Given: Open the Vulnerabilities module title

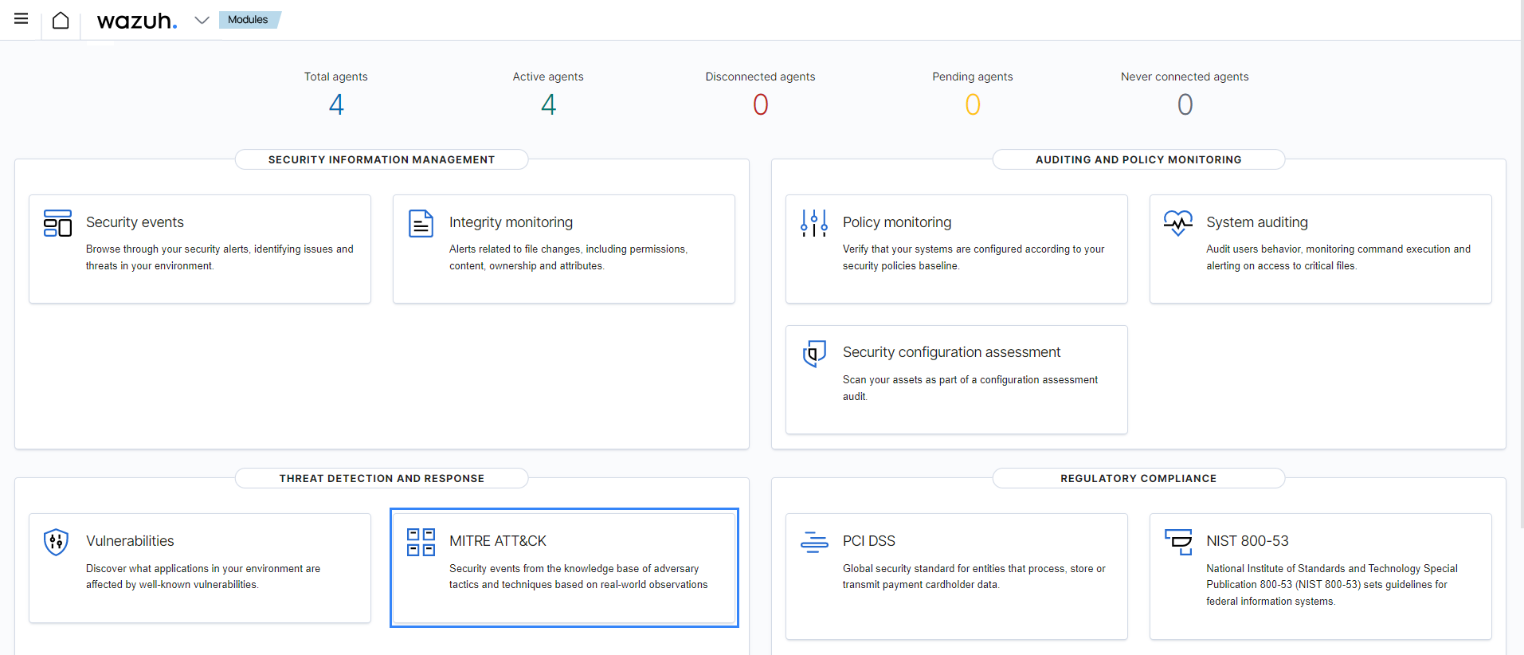Looking at the screenshot, I should point(130,541).
